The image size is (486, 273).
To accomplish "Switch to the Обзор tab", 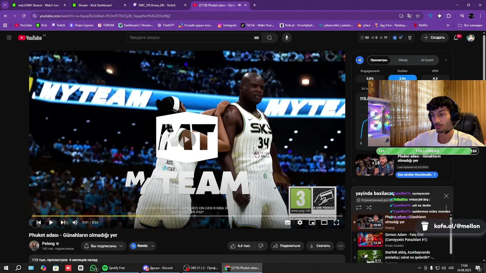I will 403,60.
